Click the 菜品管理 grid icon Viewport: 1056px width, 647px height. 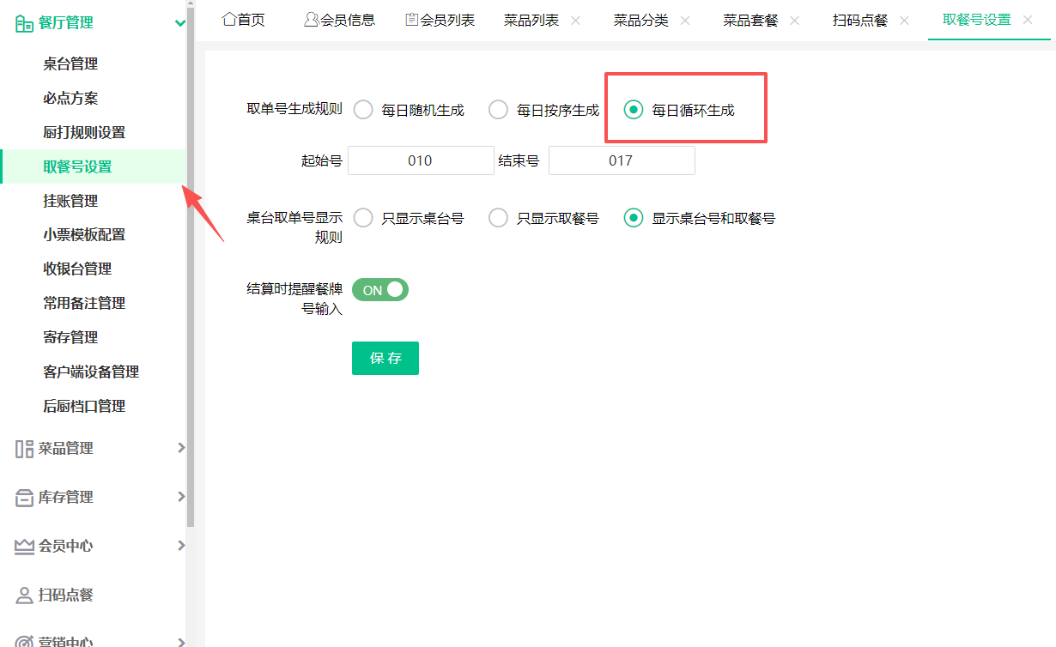click(x=24, y=449)
